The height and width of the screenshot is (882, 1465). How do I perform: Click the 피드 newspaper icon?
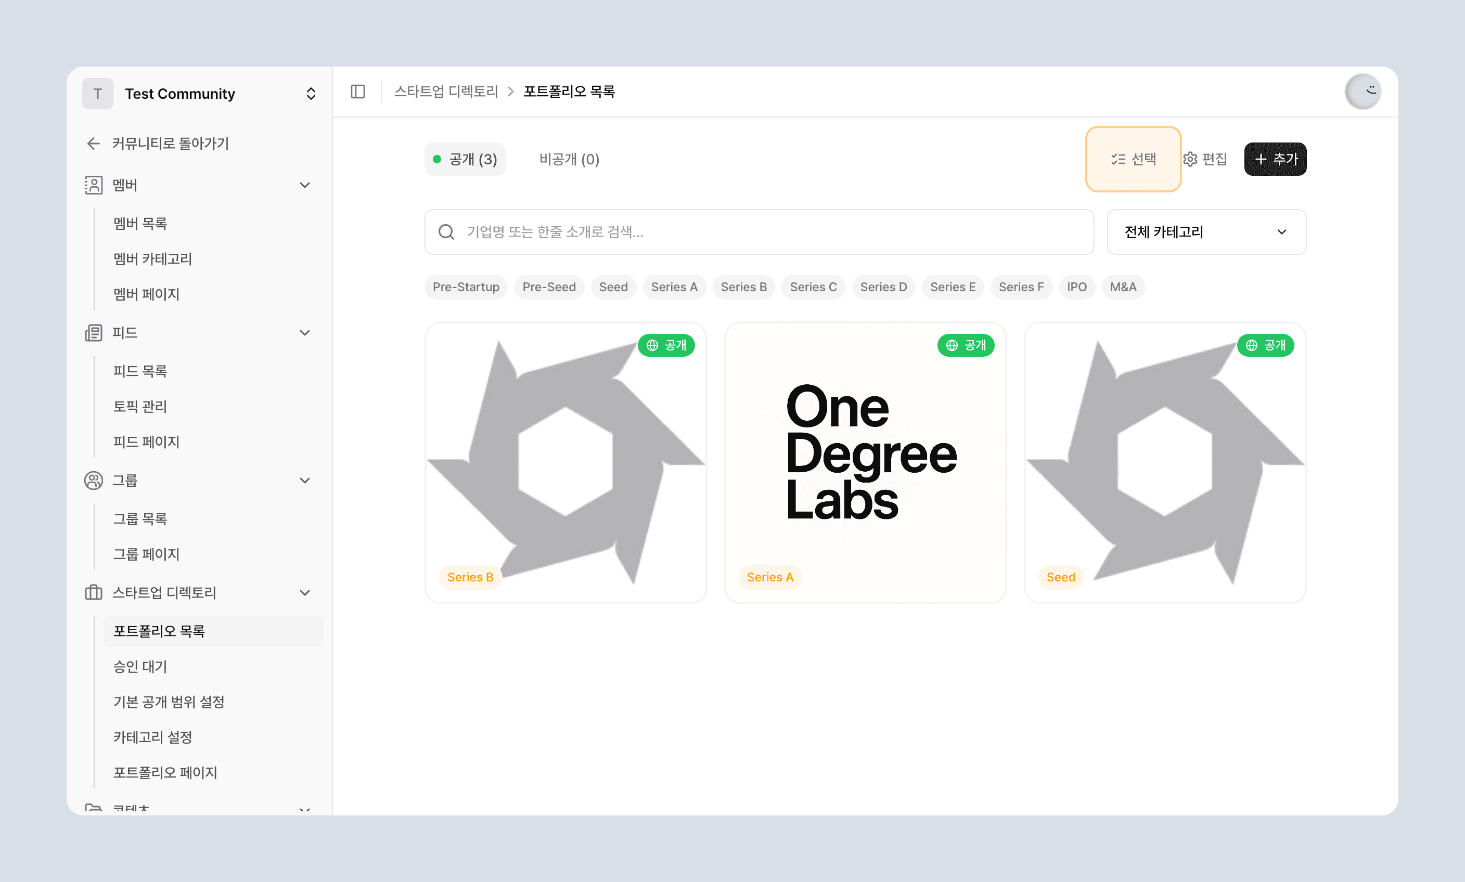click(x=93, y=332)
